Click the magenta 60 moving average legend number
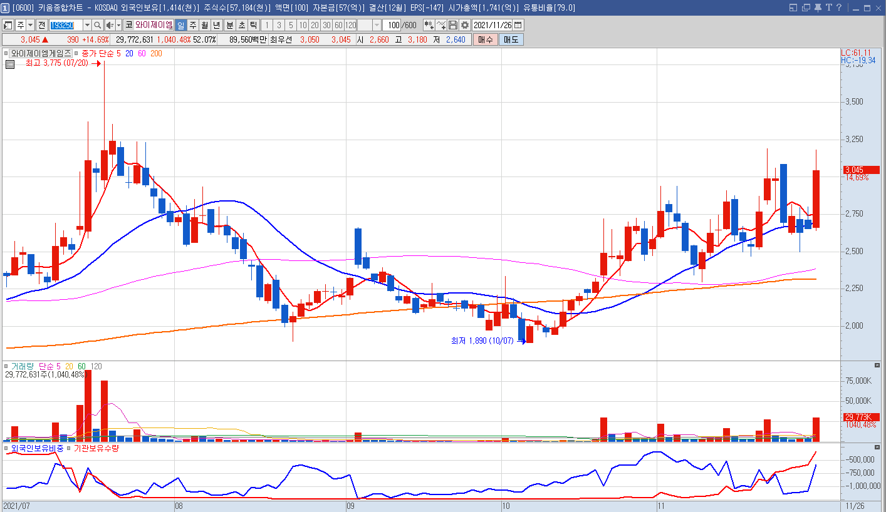Image resolution: width=886 pixels, height=512 pixels. tap(142, 54)
